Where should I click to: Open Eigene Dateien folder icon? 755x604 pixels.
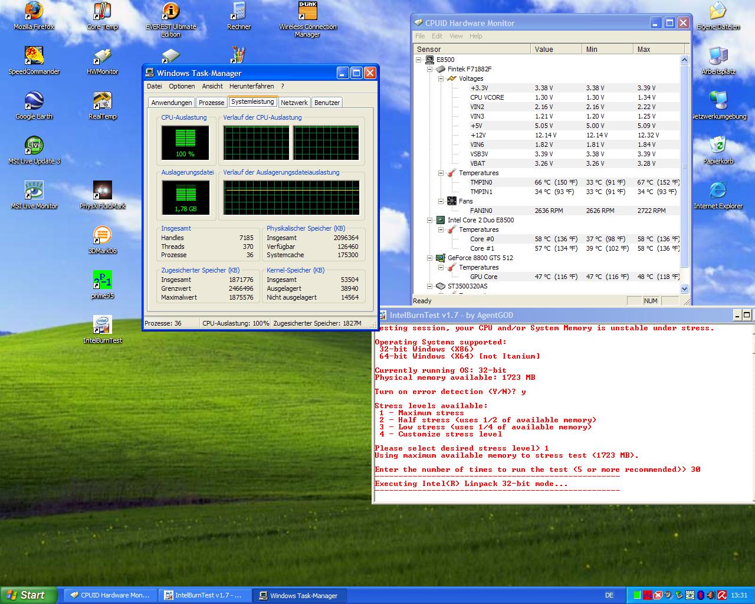click(718, 16)
